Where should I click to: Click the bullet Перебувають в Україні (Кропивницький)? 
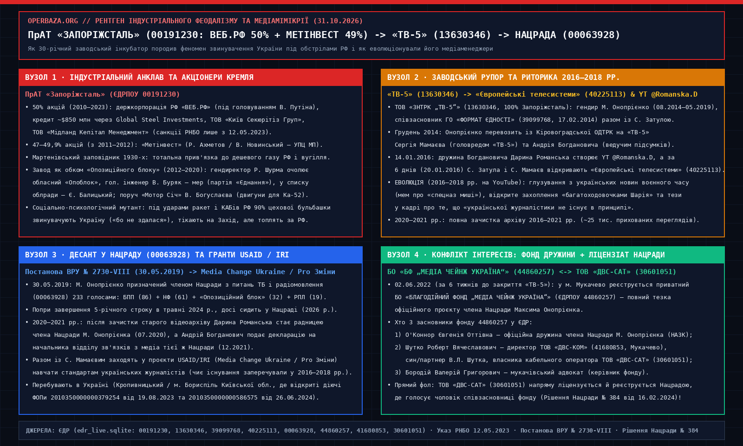point(183,385)
